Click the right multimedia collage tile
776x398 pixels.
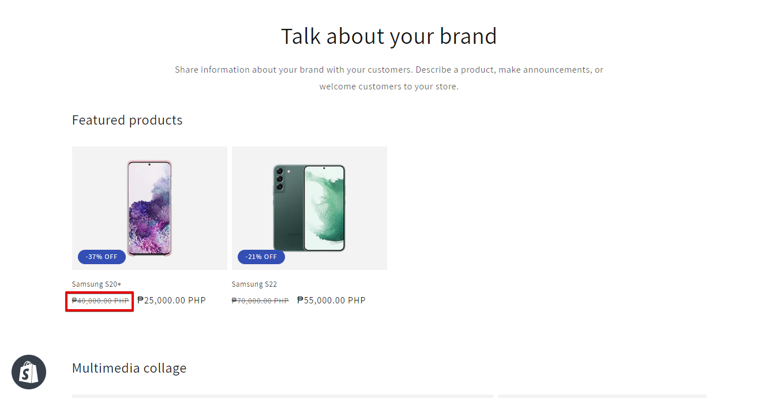pyautogui.click(x=602, y=396)
